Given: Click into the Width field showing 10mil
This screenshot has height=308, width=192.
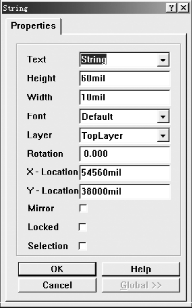Looking at the screenshot, I should pos(125,98).
